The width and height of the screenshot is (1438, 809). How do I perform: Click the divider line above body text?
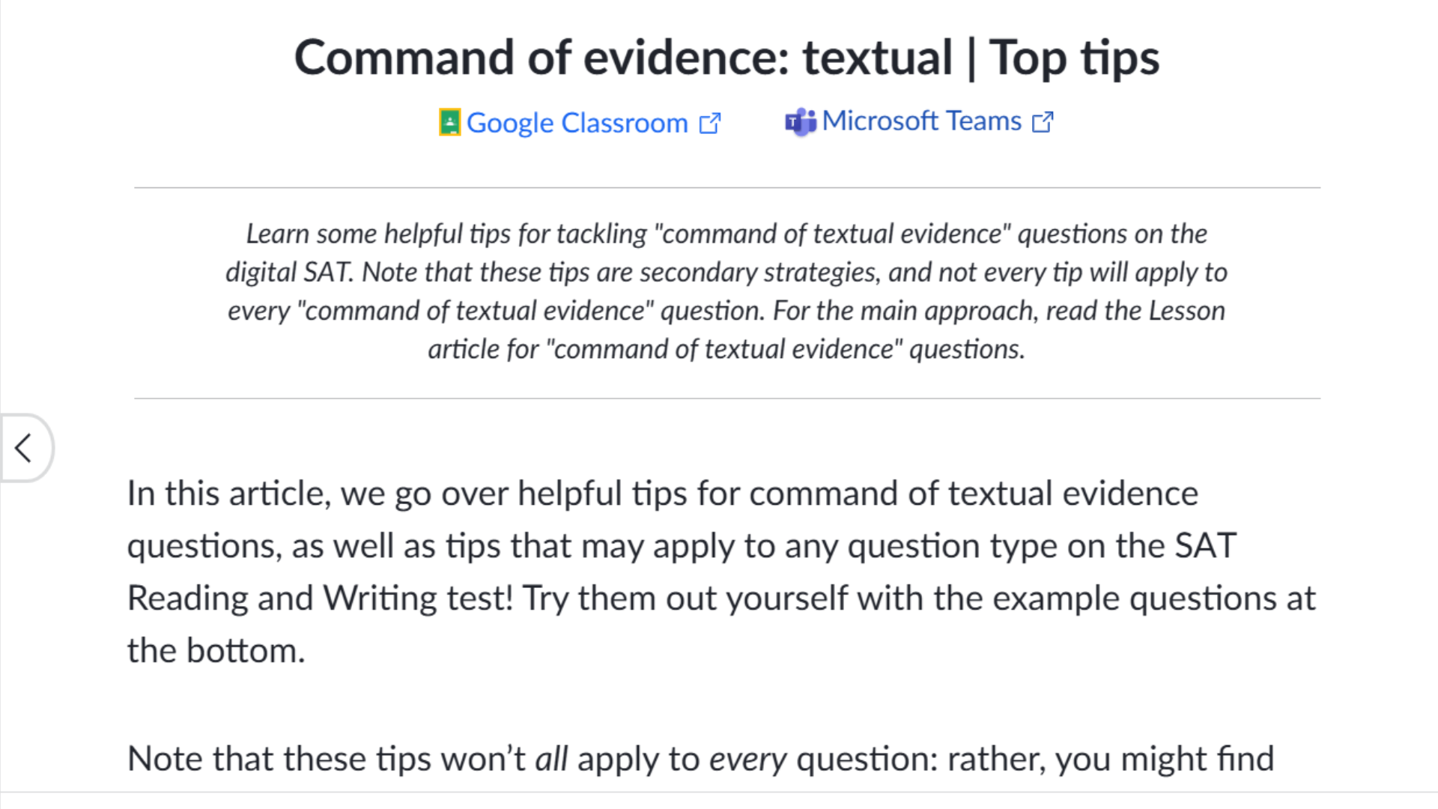pos(726,399)
